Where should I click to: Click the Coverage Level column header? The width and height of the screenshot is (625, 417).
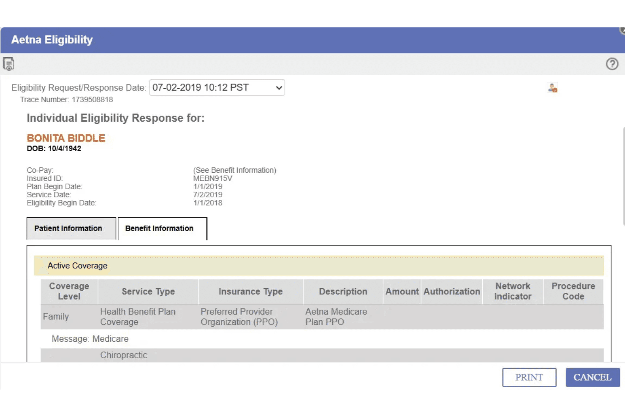(69, 291)
